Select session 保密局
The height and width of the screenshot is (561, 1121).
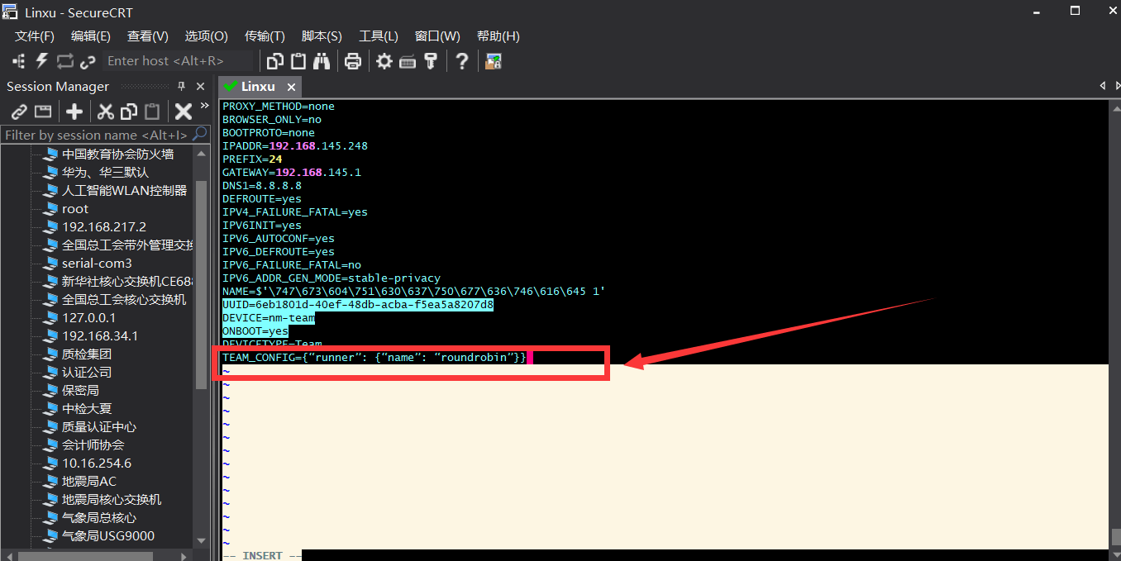coord(80,390)
